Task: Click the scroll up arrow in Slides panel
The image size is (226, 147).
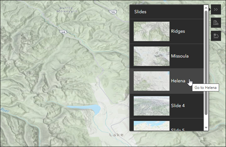Action: click(x=206, y=8)
